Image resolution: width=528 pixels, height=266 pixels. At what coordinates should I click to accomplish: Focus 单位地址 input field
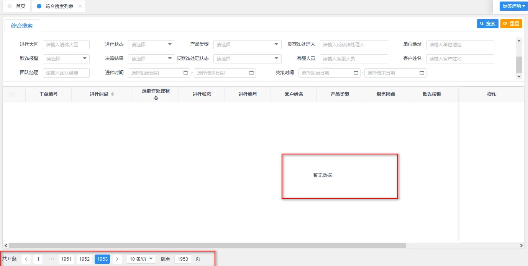point(460,45)
